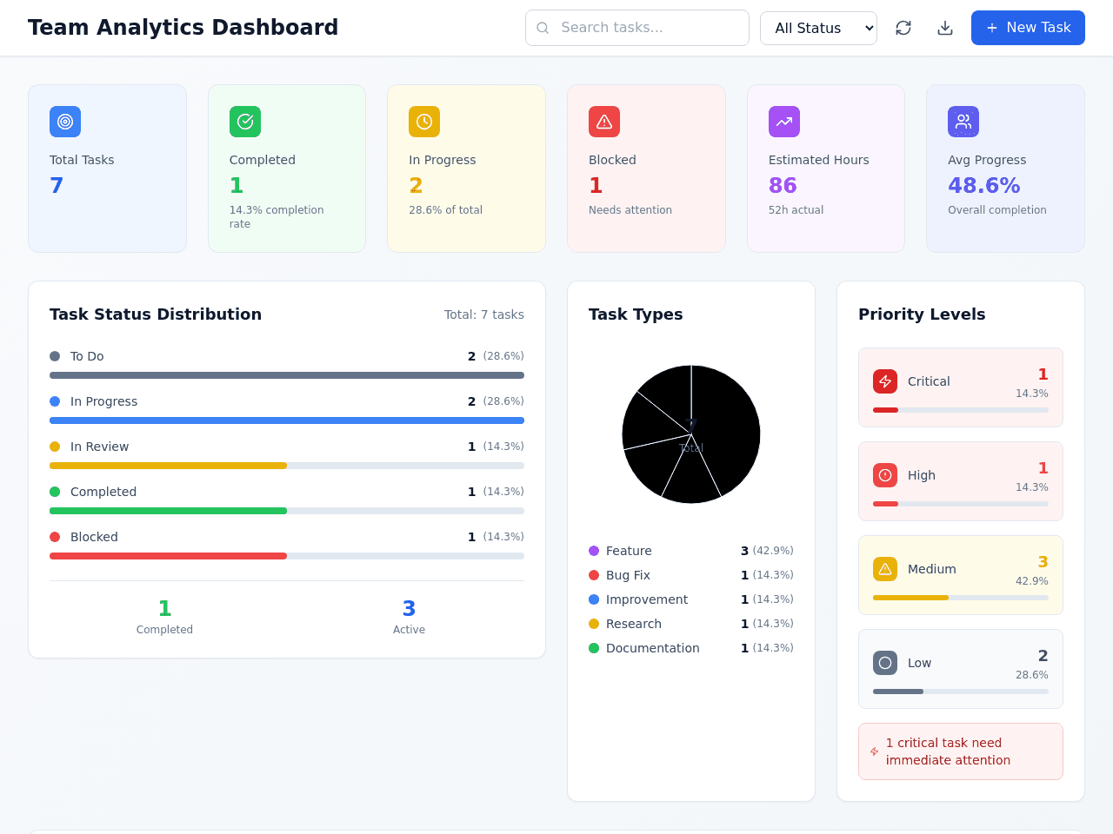Click the Critical priority progress bar
This screenshot has width=1113, height=834.
pos(961,410)
